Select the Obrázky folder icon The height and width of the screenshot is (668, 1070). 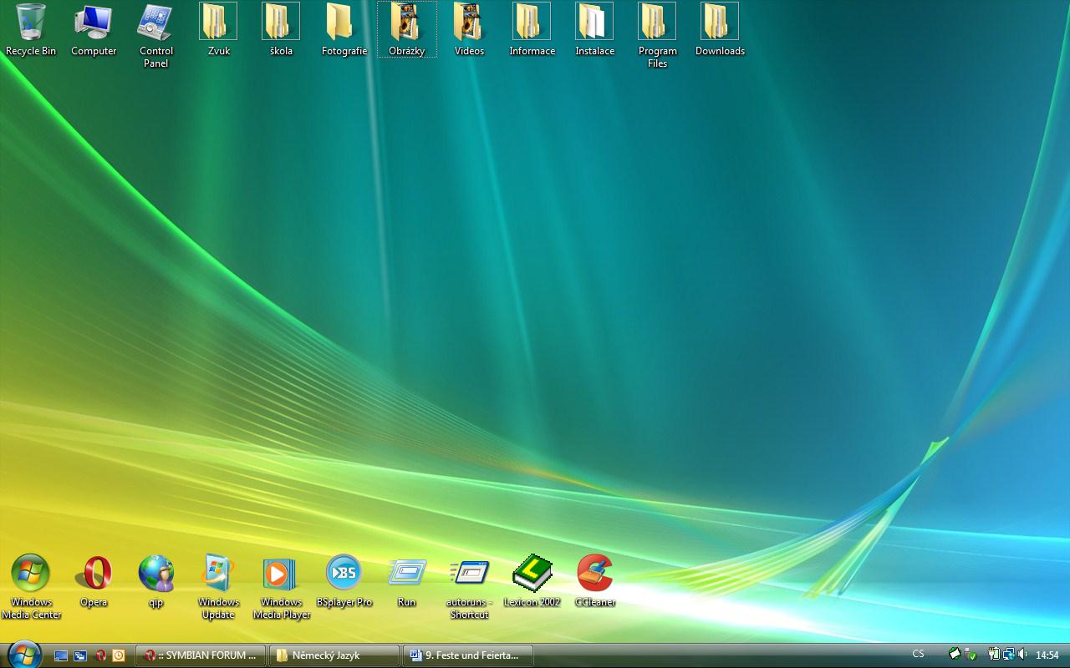(x=407, y=30)
